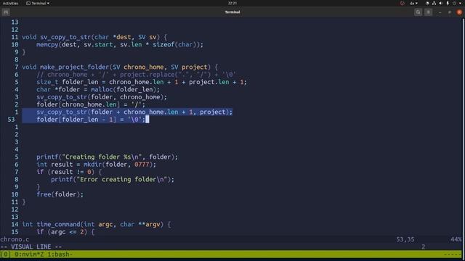Click the pending count 2 in command line
This screenshot has height=261, width=465.
tap(424, 246)
